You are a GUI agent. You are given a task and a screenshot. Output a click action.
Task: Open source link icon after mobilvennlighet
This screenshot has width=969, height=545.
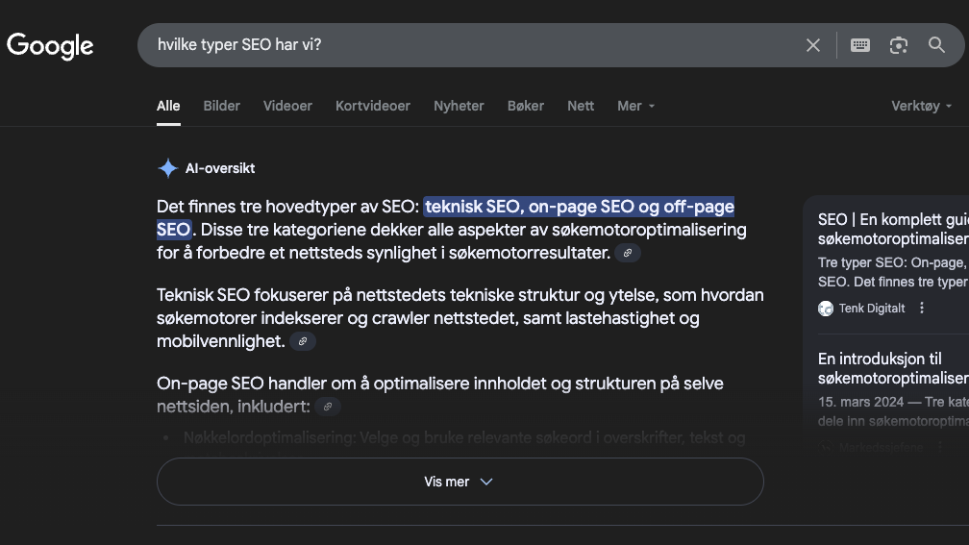tap(303, 341)
